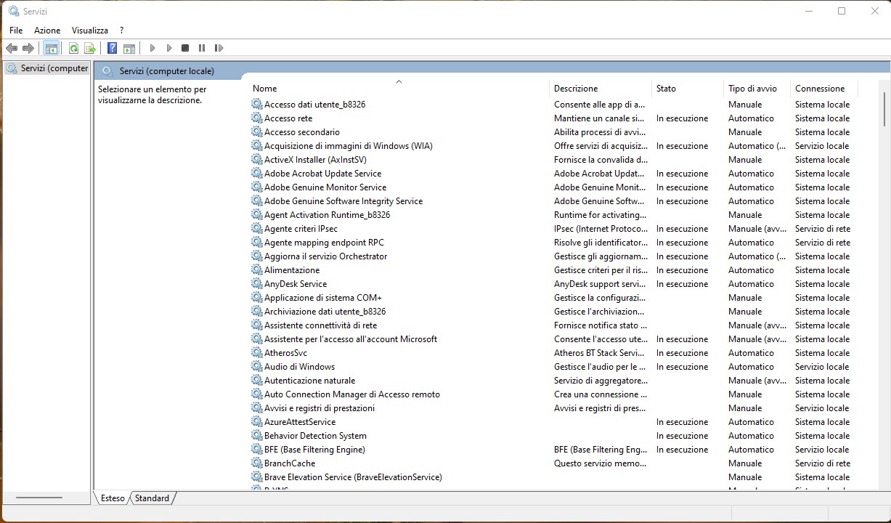The image size is (891, 523).
Task: Click the Restart service toolbar icon
Action: 219,48
